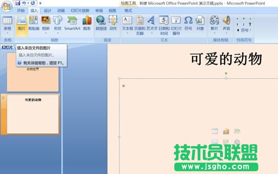Open the 视图 ribbon tab
Screen dimensions: 278x174
pos(112,11)
